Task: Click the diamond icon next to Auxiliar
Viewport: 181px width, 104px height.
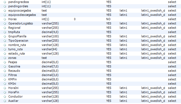Action: [x=5, y=101]
